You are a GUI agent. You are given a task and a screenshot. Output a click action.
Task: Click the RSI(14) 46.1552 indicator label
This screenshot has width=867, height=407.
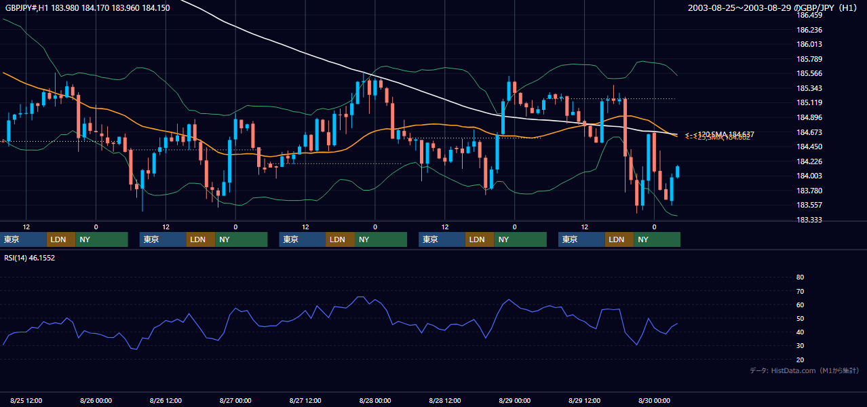[30, 258]
